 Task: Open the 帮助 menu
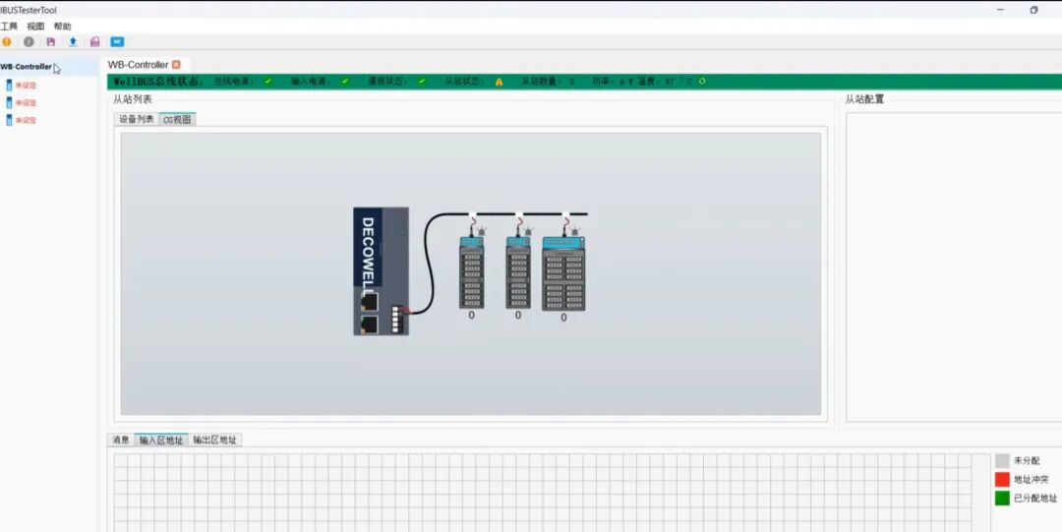62,27
